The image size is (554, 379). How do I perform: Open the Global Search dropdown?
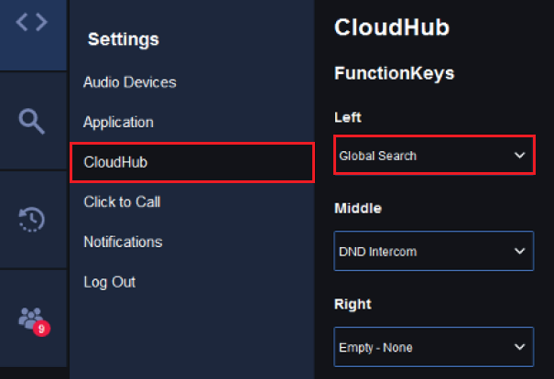pos(434,155)
